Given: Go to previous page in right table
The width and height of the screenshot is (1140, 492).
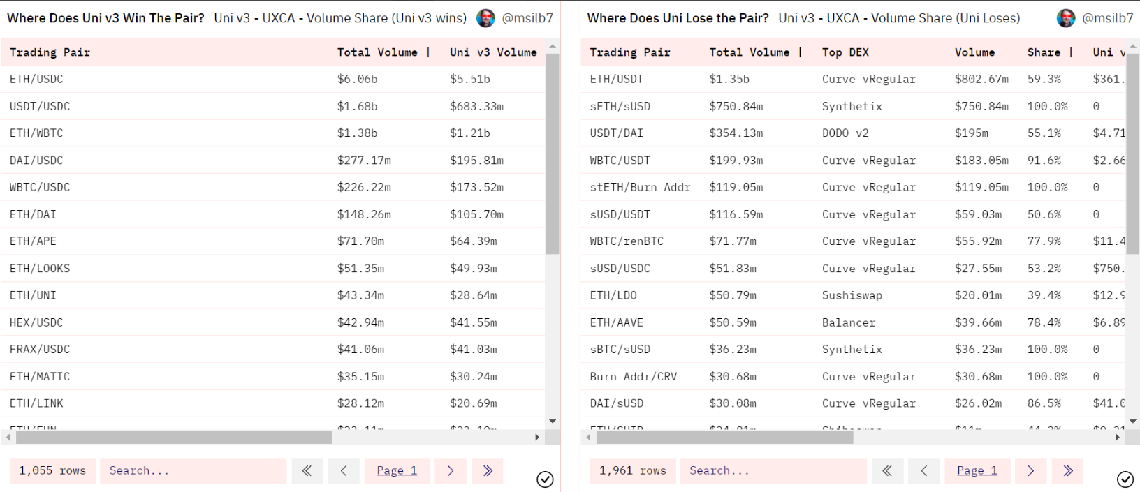Looking at the screenshot, I should pos(924,471).
